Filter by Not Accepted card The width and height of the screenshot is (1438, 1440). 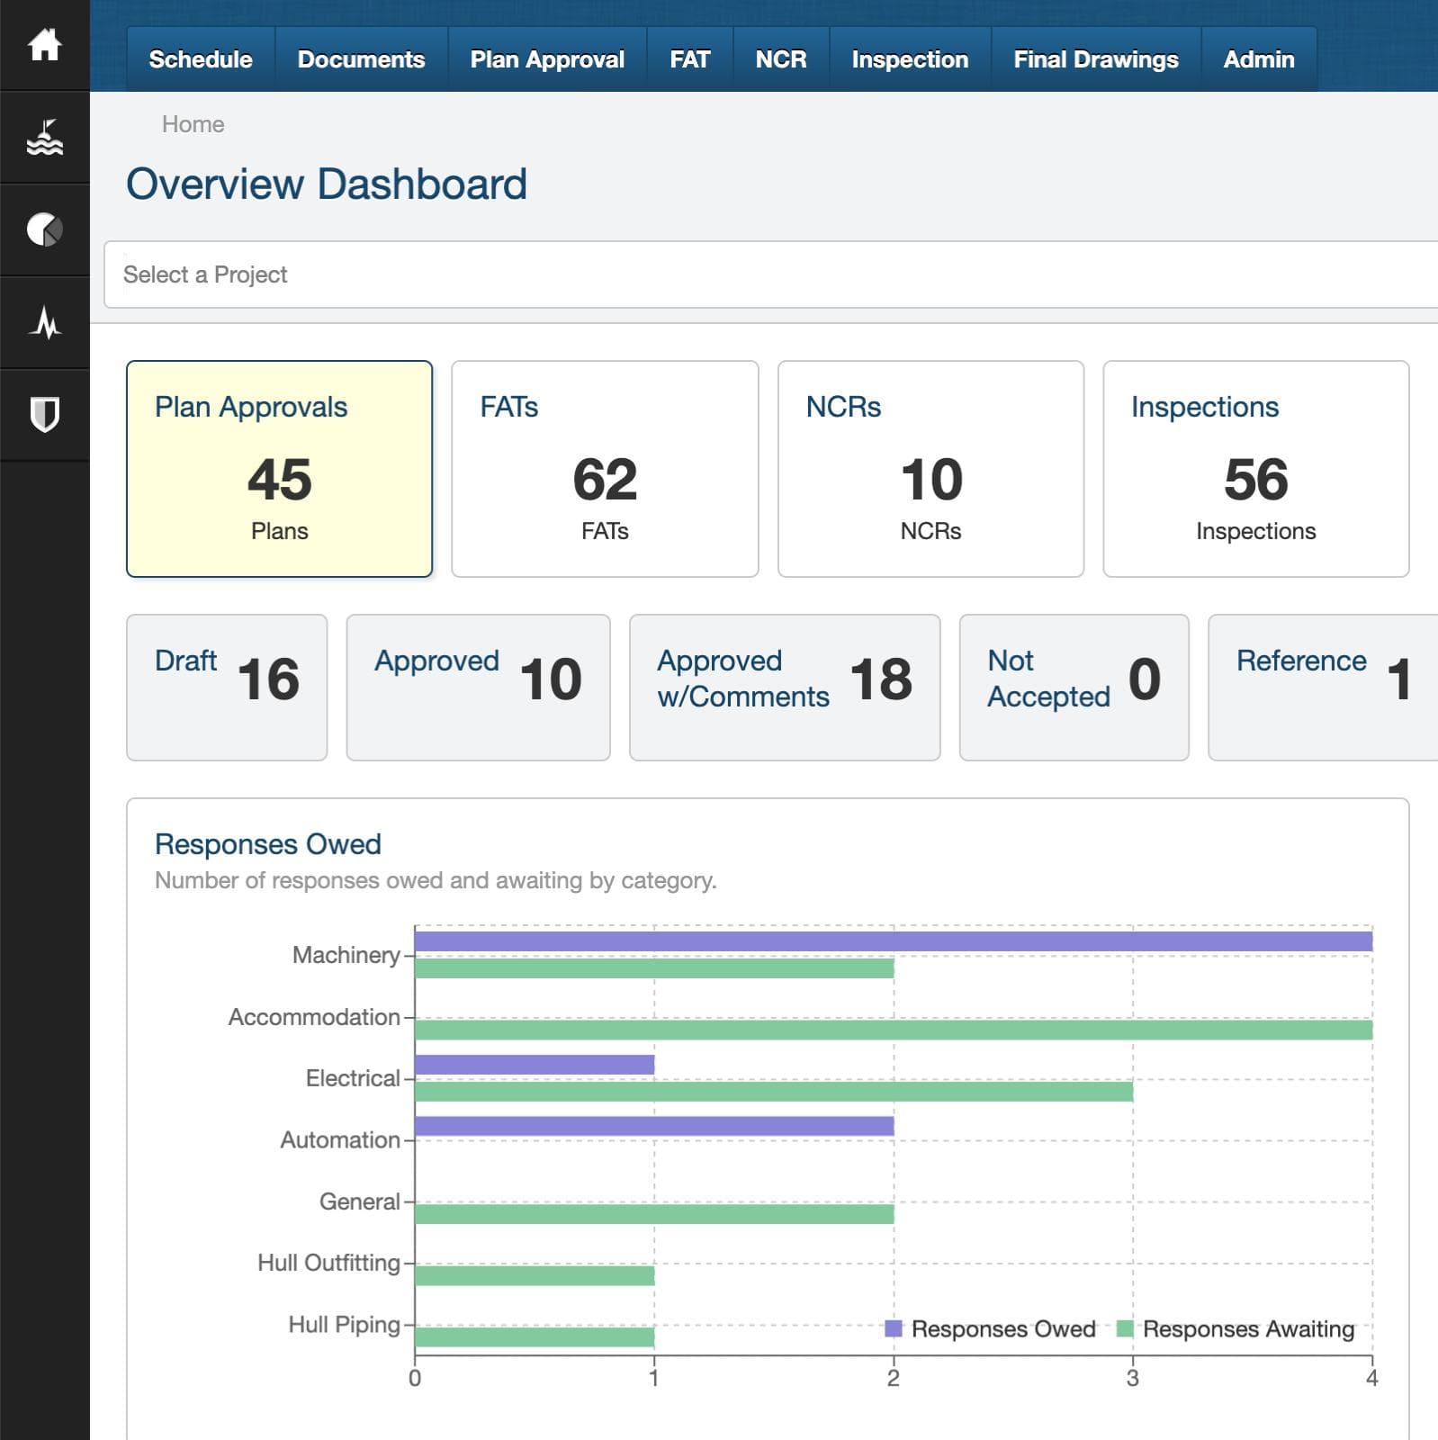[1074, 688]
